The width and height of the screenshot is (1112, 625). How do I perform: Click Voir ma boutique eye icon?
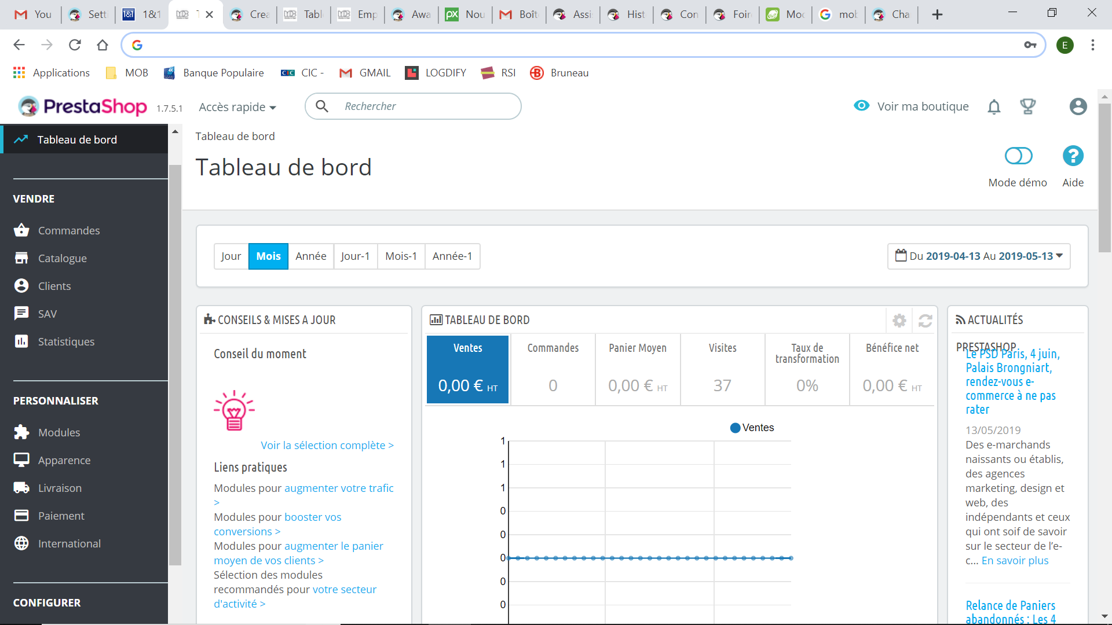coord(861,106)
